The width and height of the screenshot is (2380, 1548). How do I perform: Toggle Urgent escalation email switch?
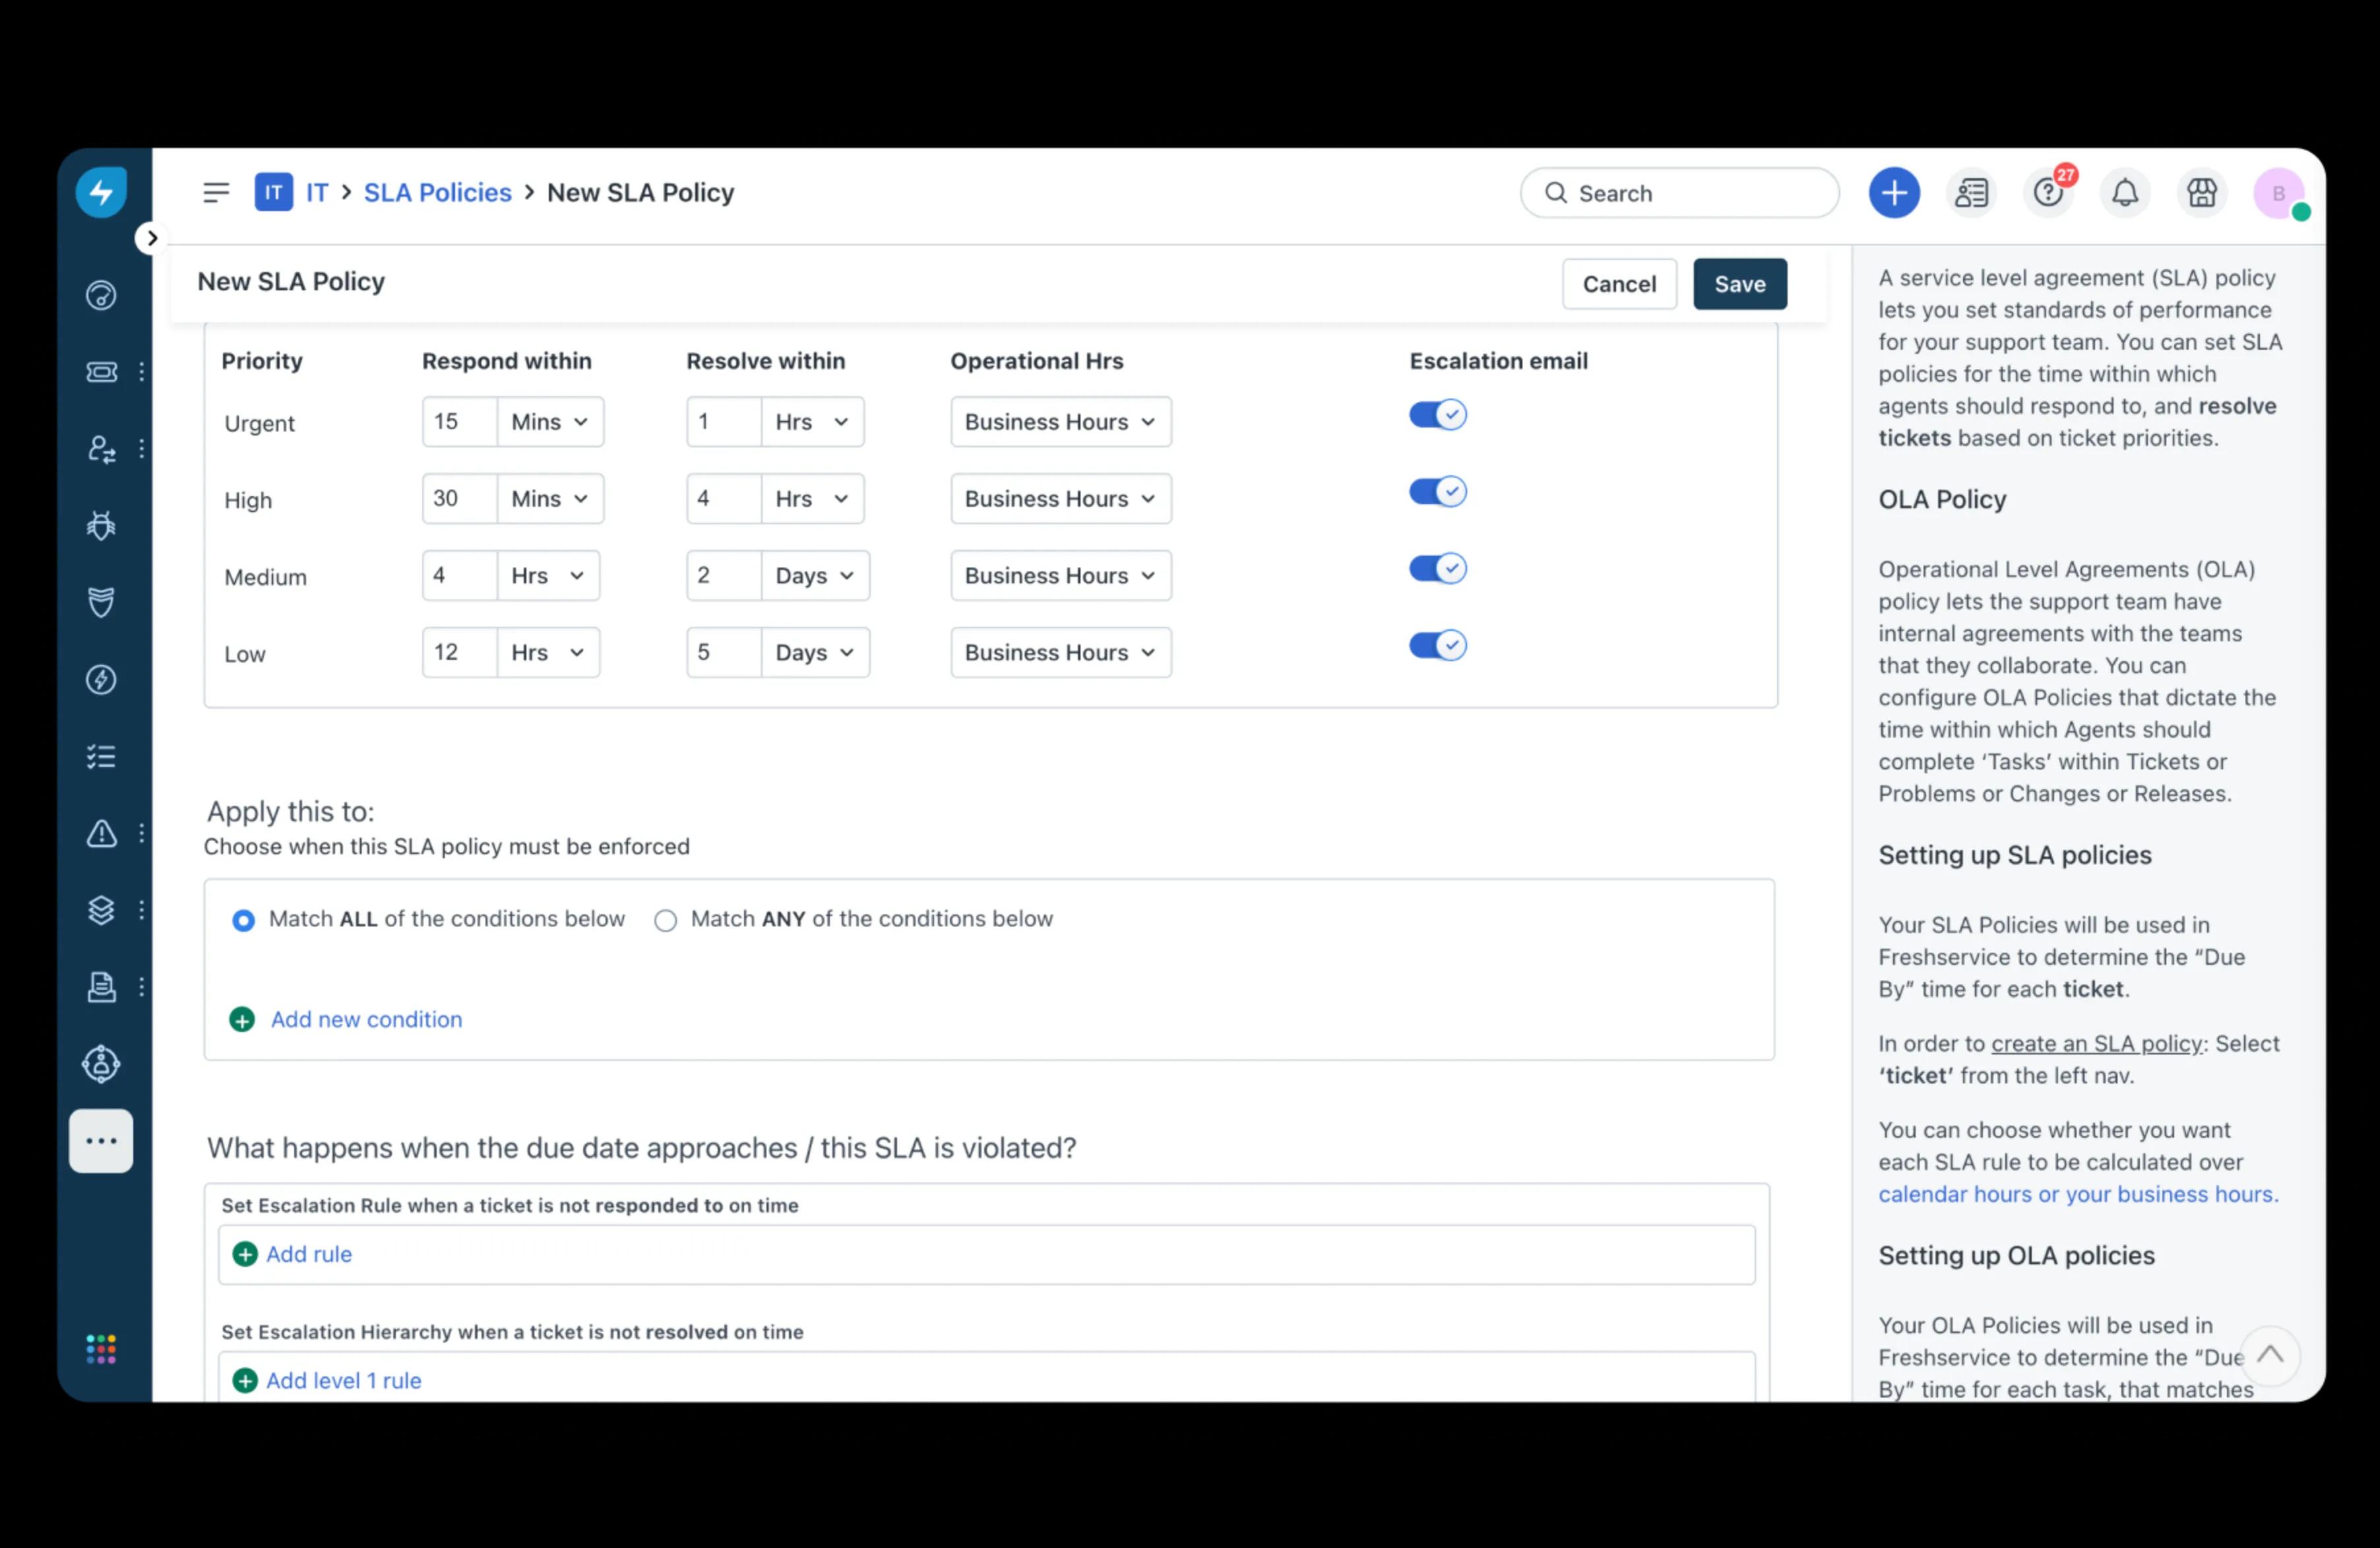pos(1437,415)
